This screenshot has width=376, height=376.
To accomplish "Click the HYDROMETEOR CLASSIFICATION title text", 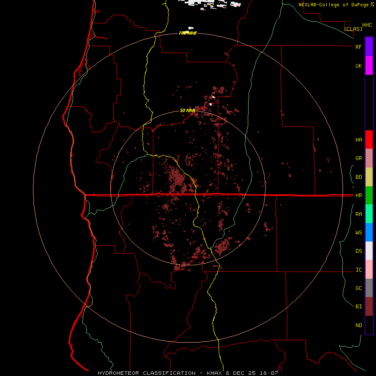I will 147,373.
